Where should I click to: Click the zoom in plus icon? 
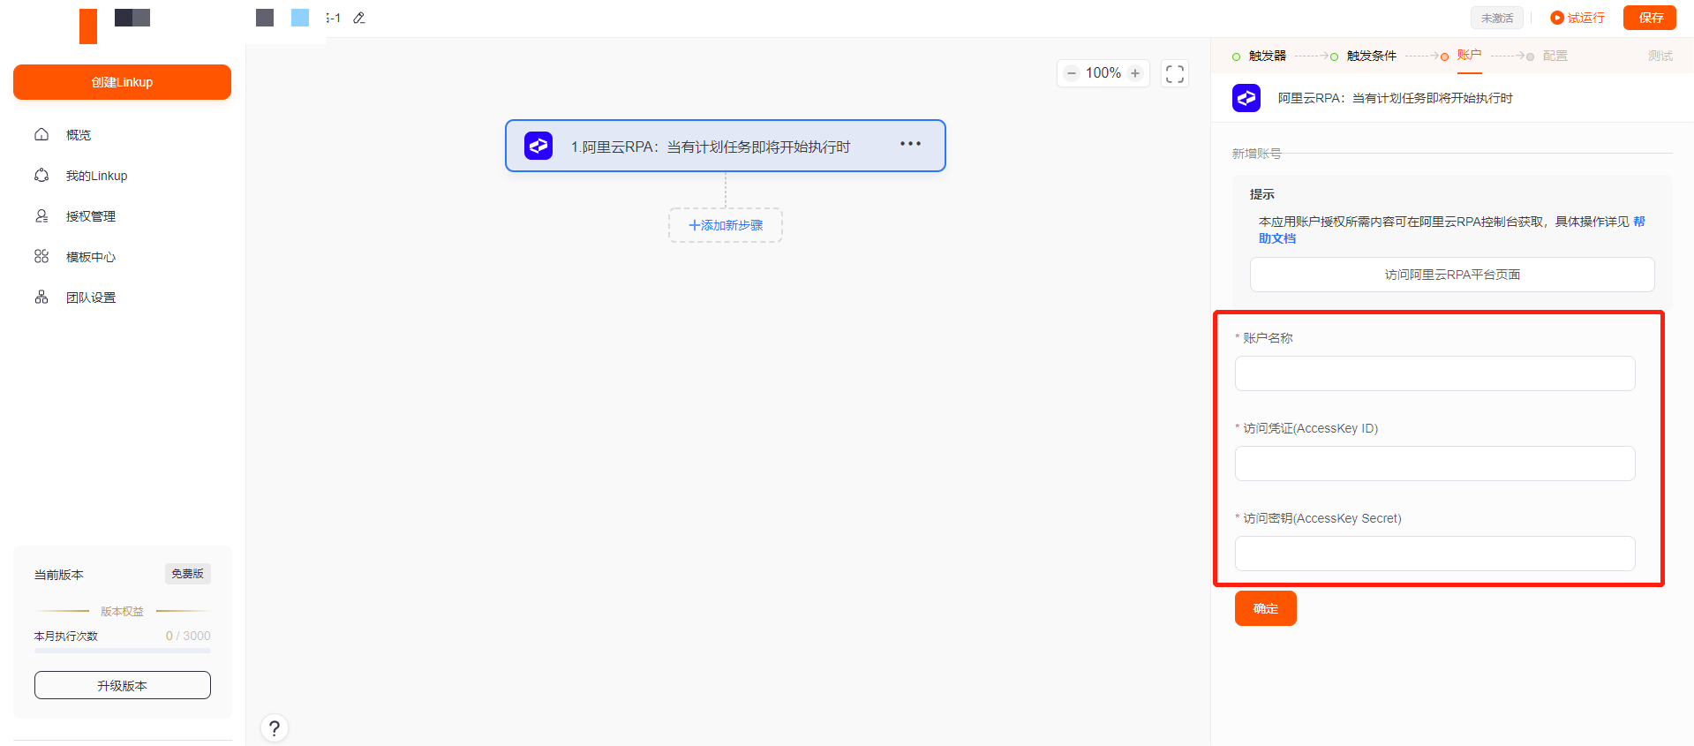coord(1135,73)
